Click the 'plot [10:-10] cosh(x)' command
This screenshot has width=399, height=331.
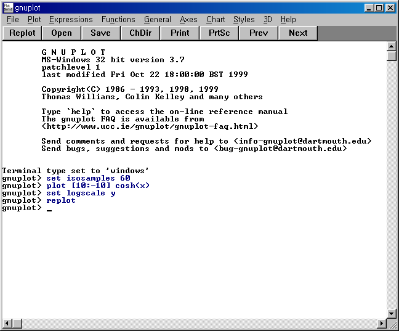coord(98,186)
